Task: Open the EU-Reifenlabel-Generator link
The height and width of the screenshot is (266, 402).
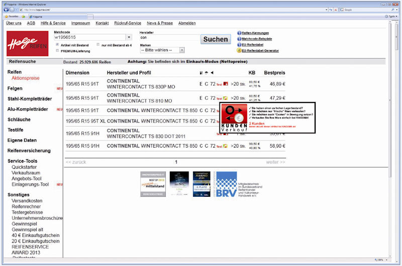Action: (260, 51)
